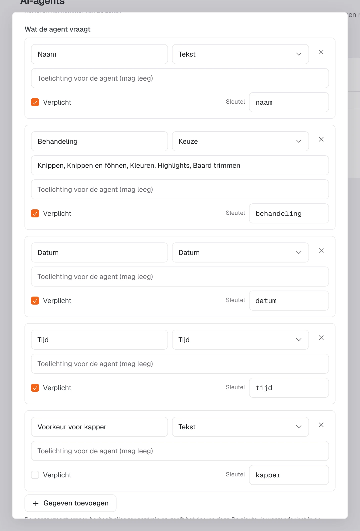This screenshot has height=531, width=360.
Task: Expand the Datum type dropdown
Action: coord(240,252)
